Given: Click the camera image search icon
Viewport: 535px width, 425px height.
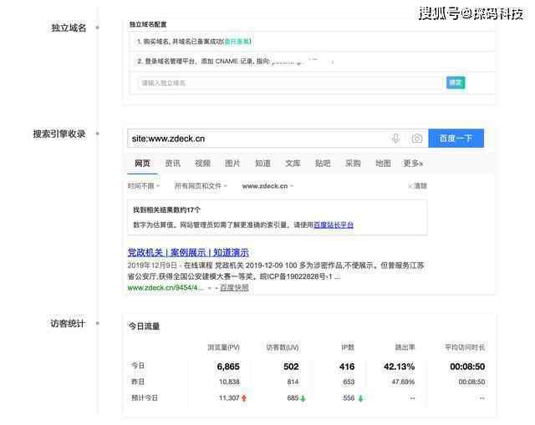Looking at the screenshot, I should [416, 139].
